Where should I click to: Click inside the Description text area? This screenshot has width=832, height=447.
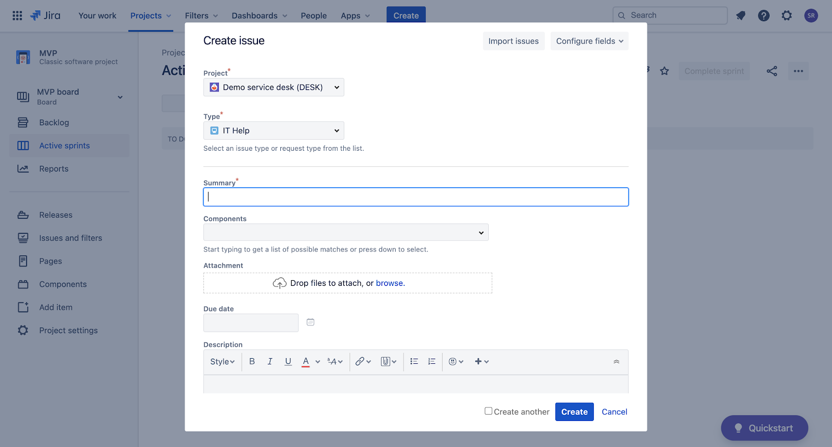tap(416, 385)
